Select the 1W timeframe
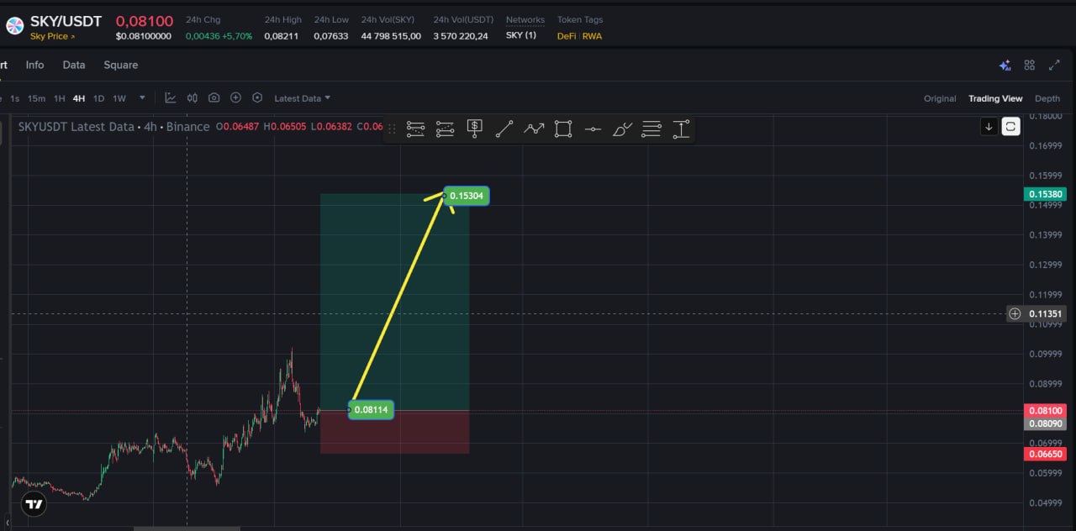This screenshot has width=1076, height=531. tap(119, 98)
